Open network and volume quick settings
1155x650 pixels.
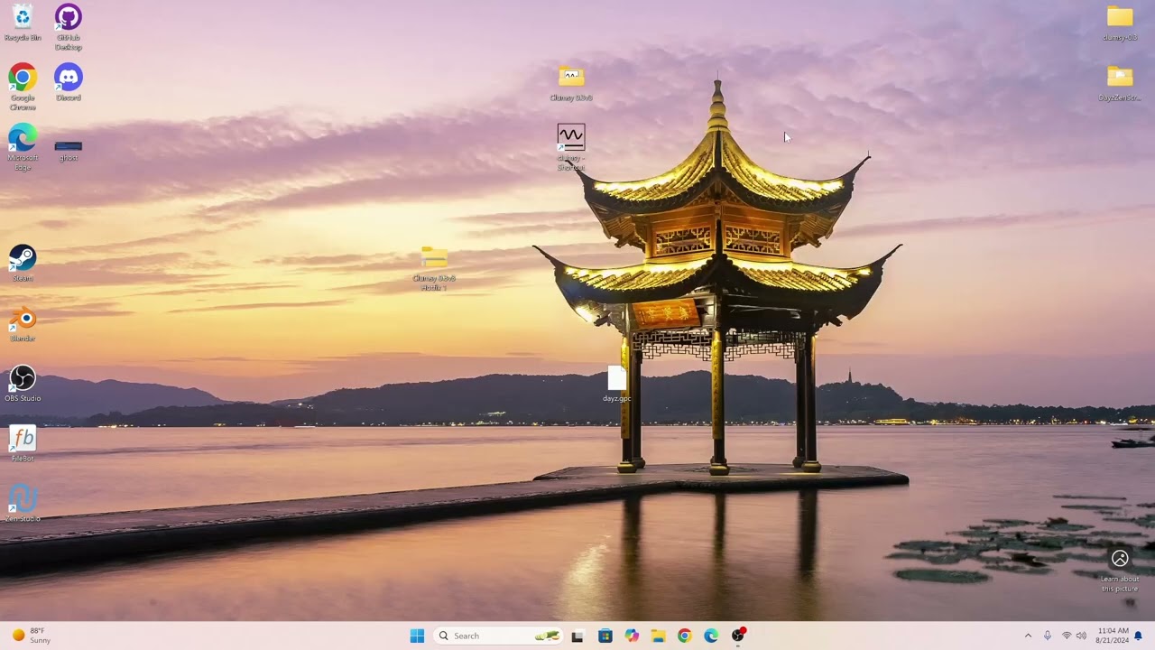click(1074, 636)
